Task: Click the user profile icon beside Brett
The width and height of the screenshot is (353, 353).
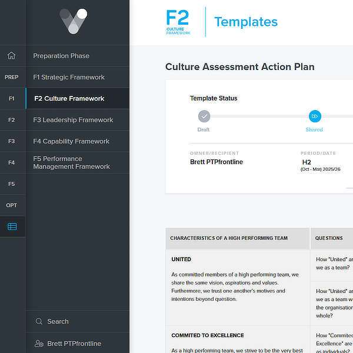Action: coord(39,344)
